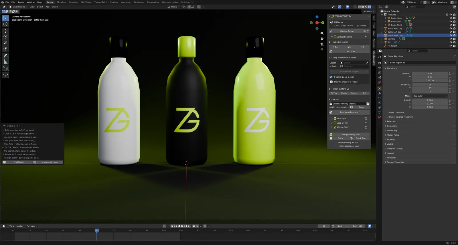Toggle camera view with the camera gizmo
The image size is (458, 245).
point(322,44)
